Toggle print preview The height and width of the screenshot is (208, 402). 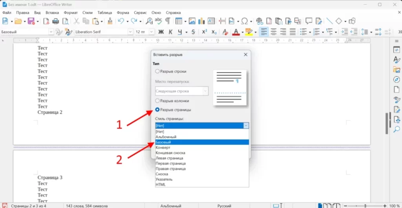[x=66, y=21]
